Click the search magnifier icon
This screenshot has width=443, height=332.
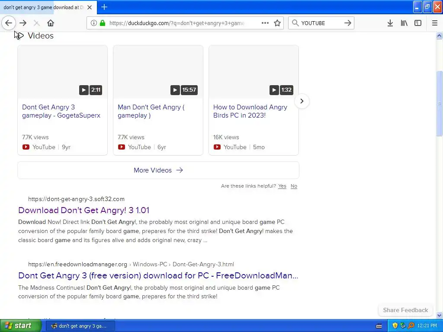coord(295,23)
